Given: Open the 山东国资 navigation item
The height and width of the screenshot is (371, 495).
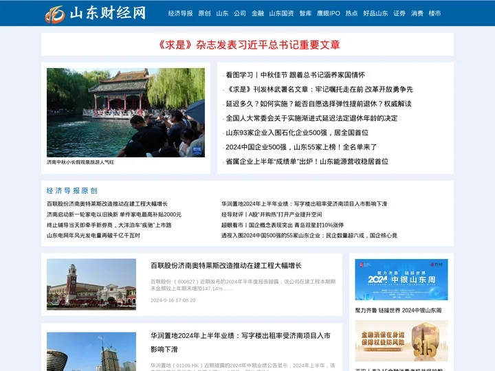Looking at the screenshot, I should pyautogui.click(x=281, y=13).
